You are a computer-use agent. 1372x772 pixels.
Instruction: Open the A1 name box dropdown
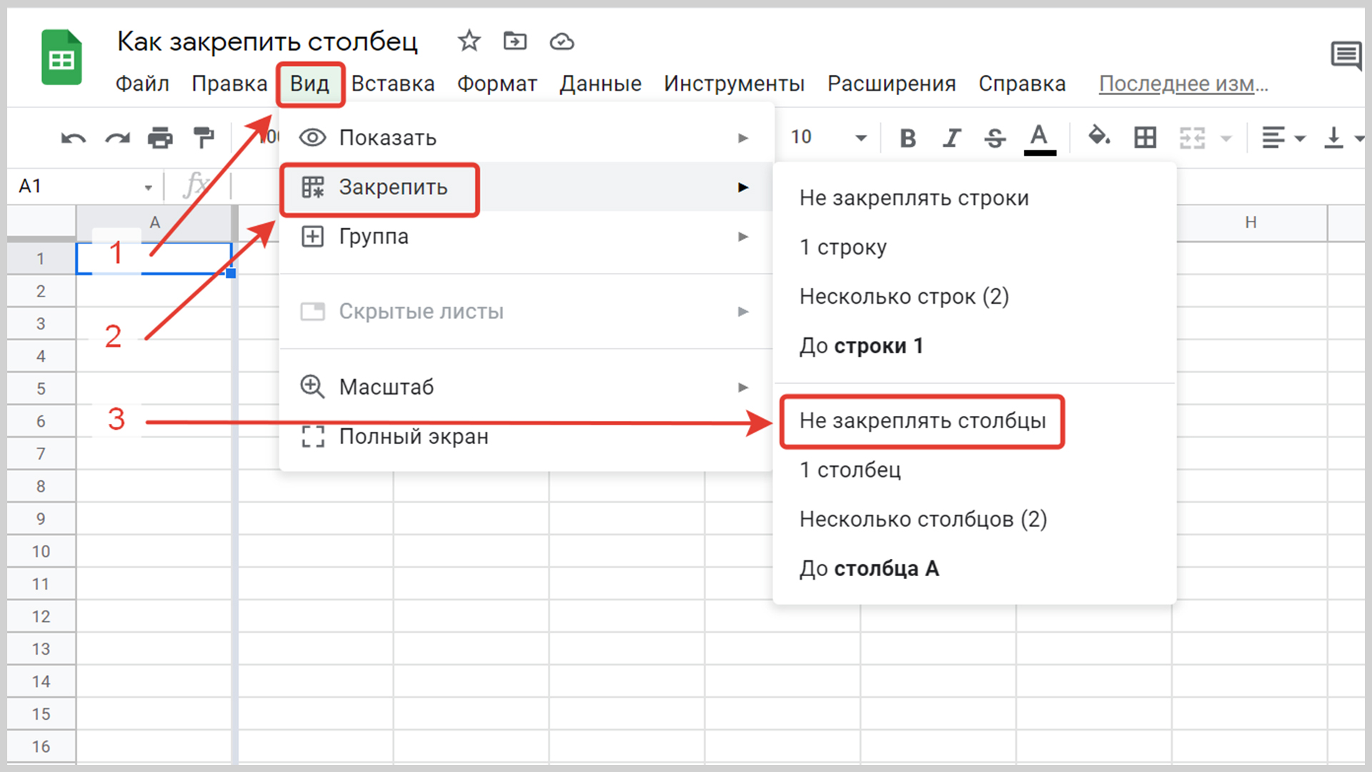pos(148,187)
